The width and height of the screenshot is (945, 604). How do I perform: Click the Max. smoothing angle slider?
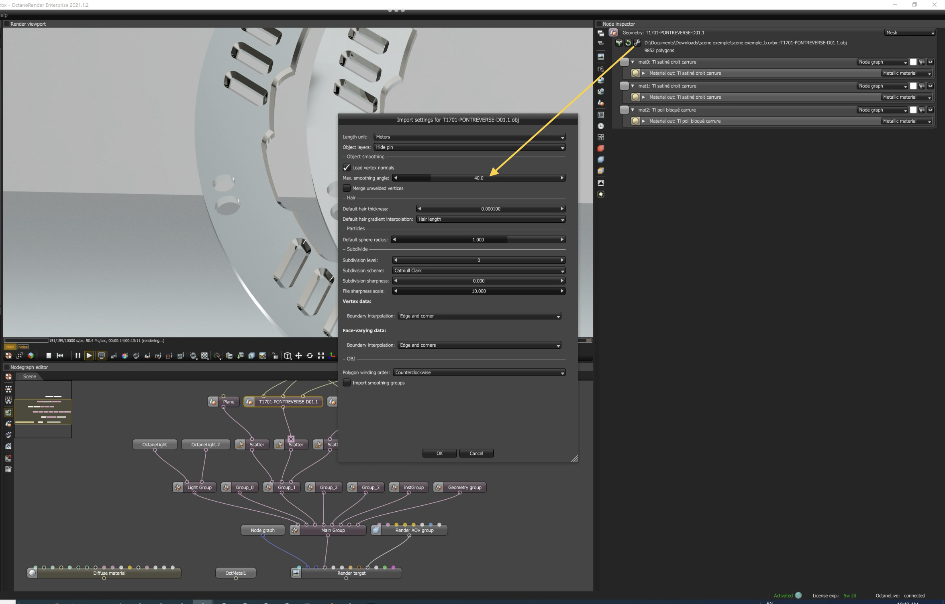[478, 178]
